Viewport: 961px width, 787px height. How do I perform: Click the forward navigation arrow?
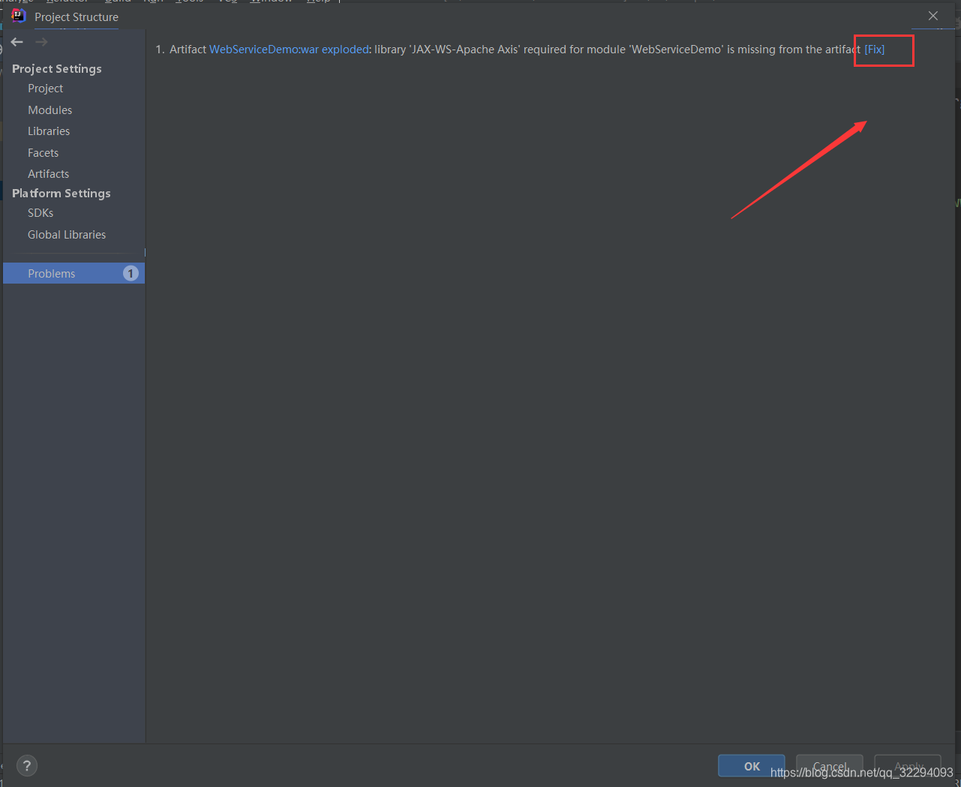pos(42,42)
